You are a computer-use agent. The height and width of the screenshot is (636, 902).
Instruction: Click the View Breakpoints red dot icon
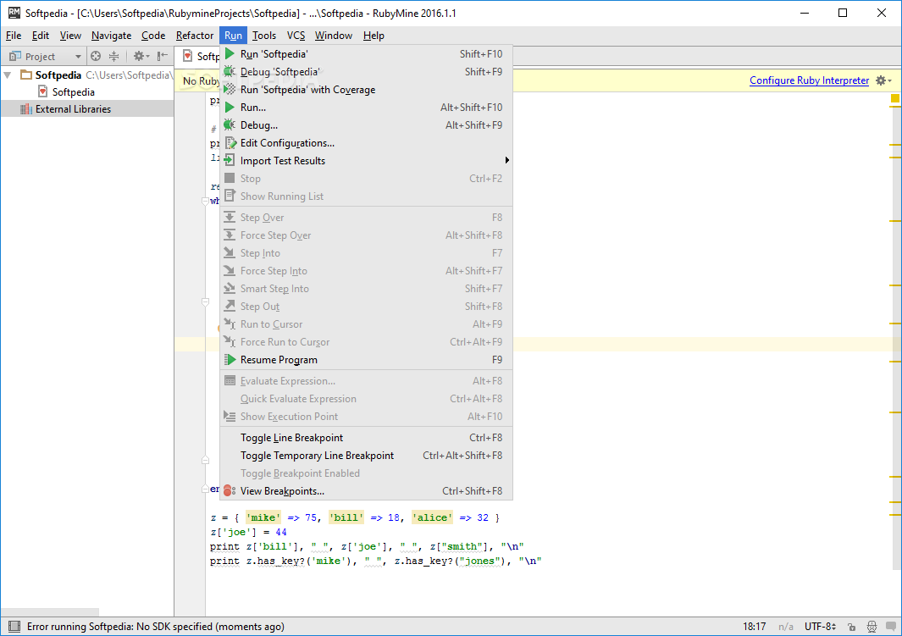click(x=229, y=490)
